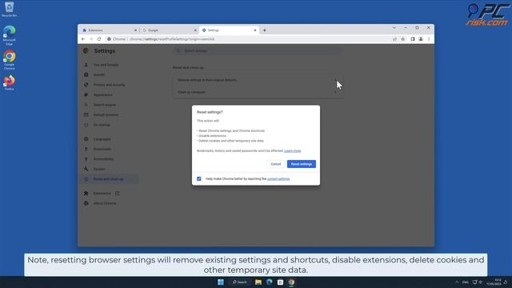Open the current settings link
Image resolution: width=512 pixels, height=288 pixels.
(x=278, y=179)
